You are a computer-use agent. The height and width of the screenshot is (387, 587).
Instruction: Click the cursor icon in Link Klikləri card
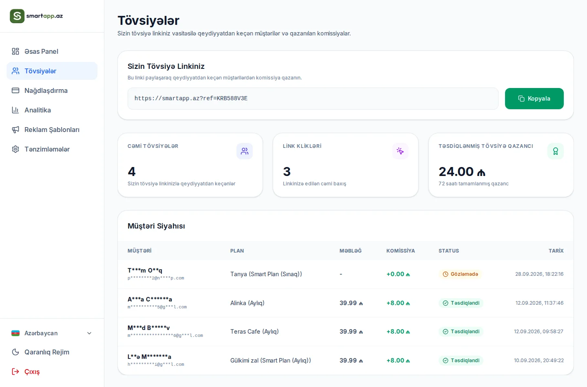click(x=400, y=151)
